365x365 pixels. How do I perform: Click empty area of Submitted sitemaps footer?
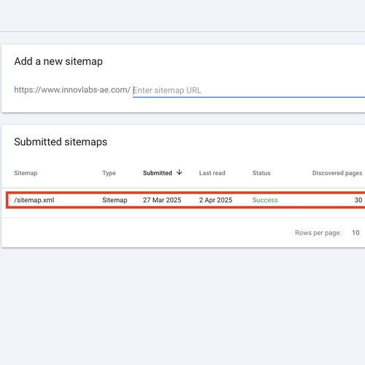pos(146,233)
